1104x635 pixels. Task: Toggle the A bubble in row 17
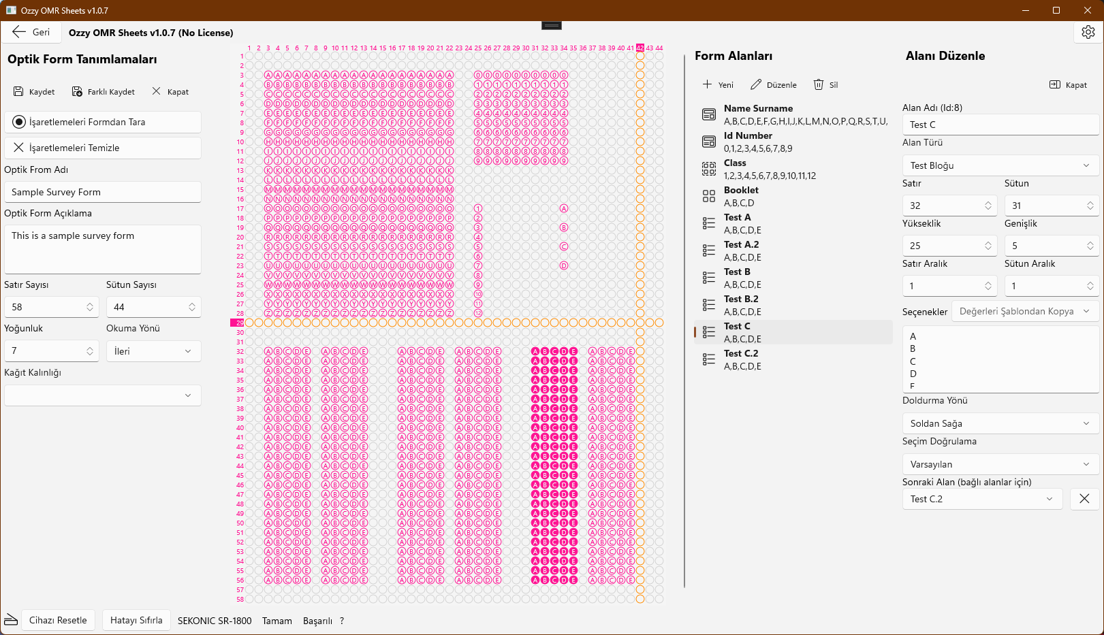(x=563, y=208)
